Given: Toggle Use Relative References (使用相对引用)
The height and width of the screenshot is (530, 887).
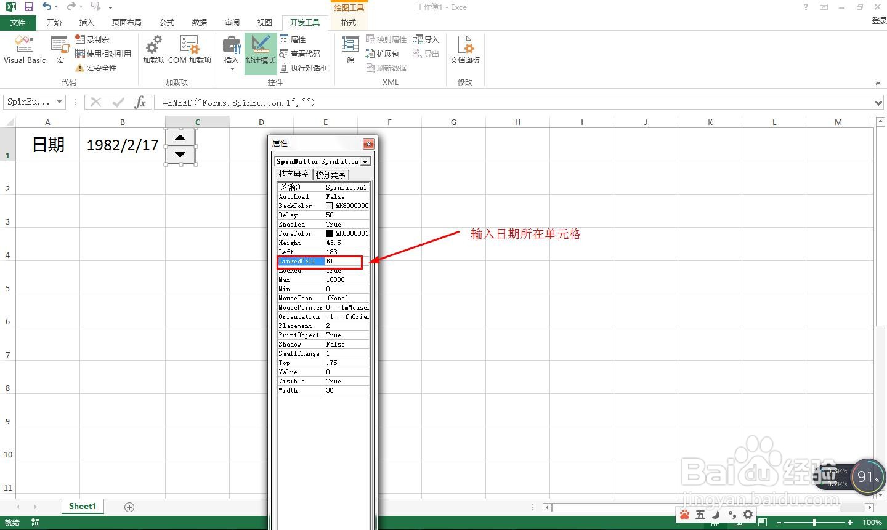Looking at the screenshot, I should pos(103,54).
